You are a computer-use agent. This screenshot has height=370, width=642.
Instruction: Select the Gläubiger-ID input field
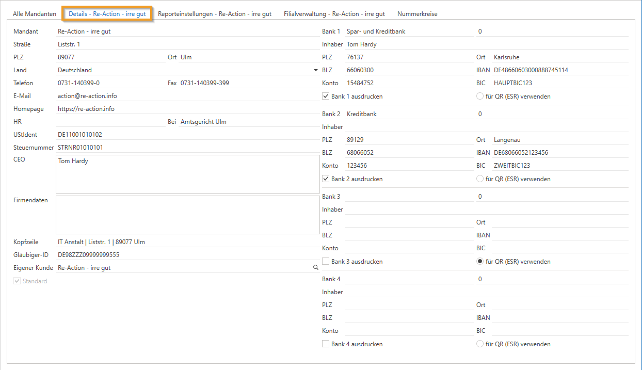tap(186, 255)
